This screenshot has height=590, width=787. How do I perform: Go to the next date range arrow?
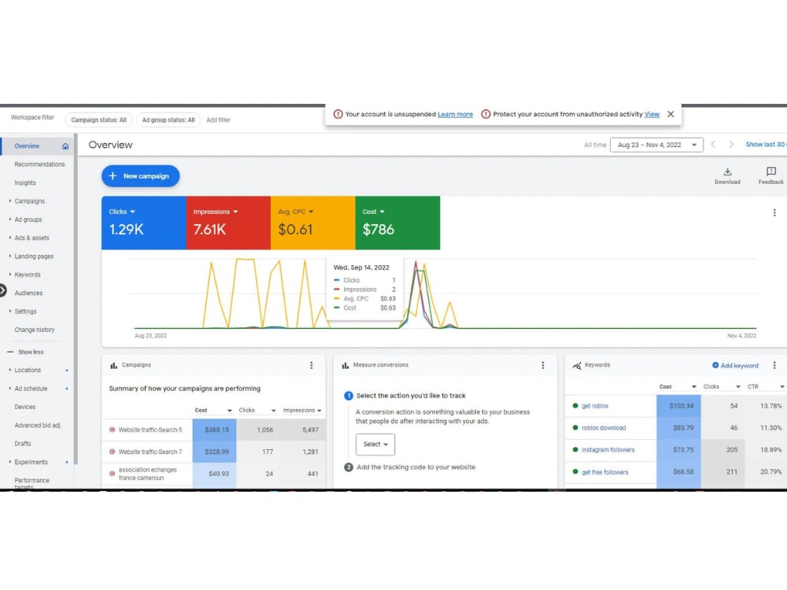[x=731, y=145]
